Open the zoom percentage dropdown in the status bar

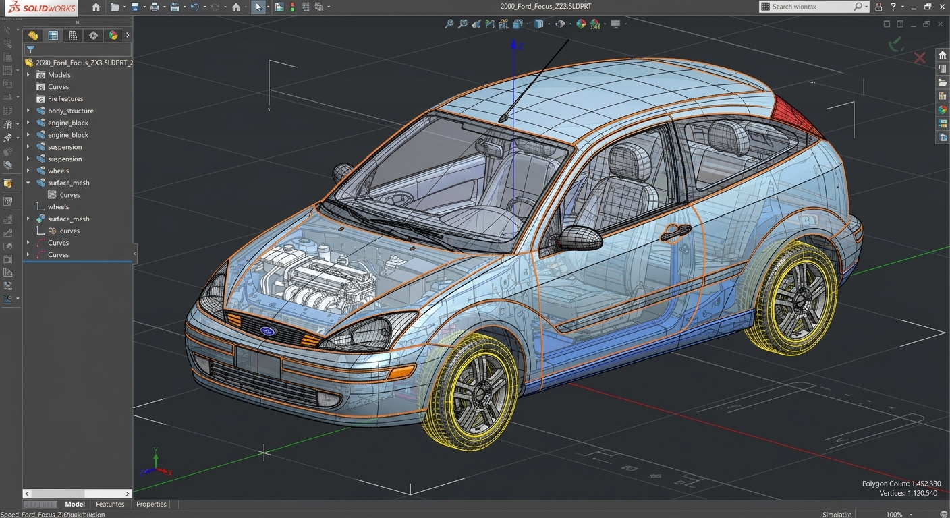(x=910, y=515)
